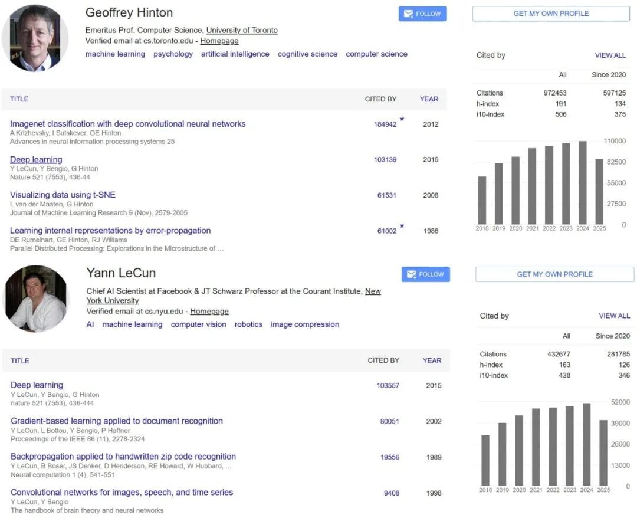
Task: Select the cognitive science interest tag
Action: point(307,54)
